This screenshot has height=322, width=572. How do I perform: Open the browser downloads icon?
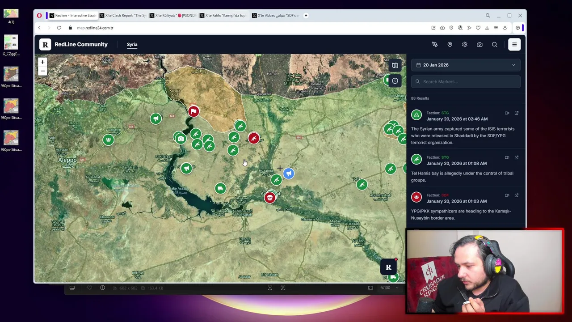click(x=487, y=28)
